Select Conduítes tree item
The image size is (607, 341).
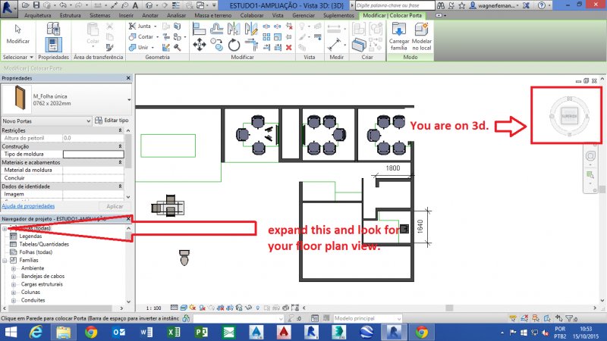click(33, 300)
